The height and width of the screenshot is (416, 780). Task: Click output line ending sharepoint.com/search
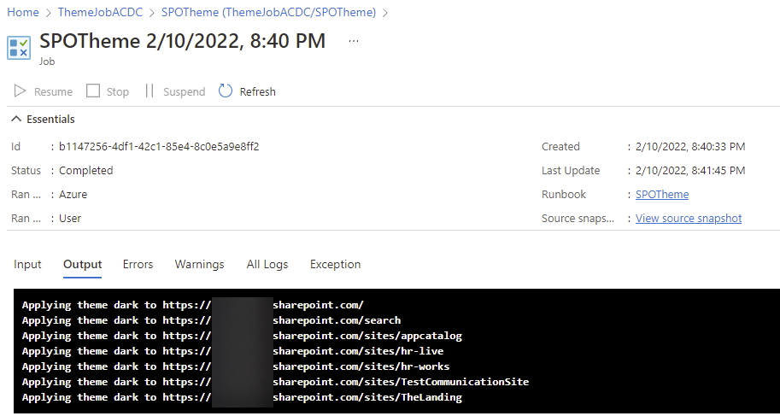(211, 320)
